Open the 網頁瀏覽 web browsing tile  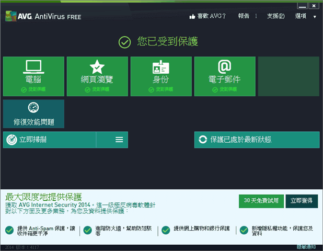click(x=97, y=76)
